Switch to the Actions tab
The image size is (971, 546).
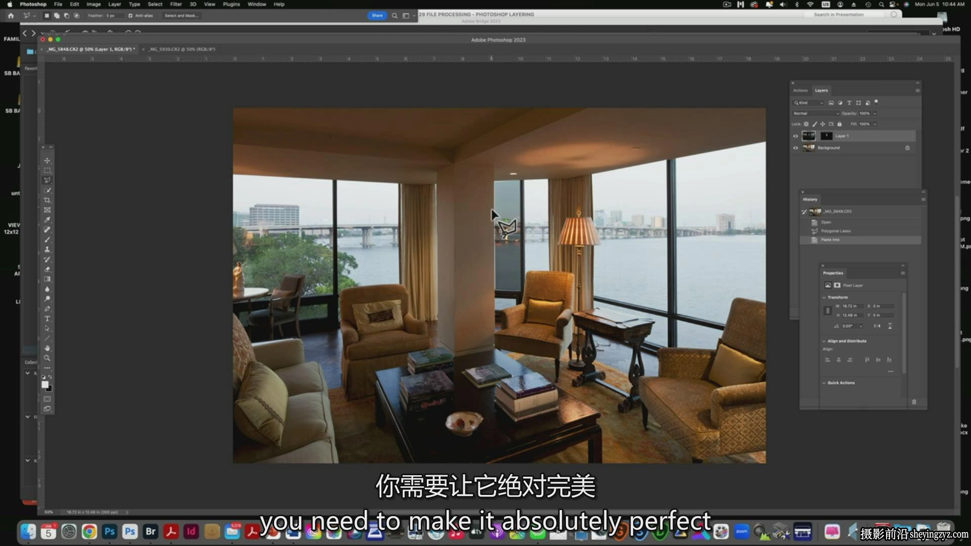(800, 90)
